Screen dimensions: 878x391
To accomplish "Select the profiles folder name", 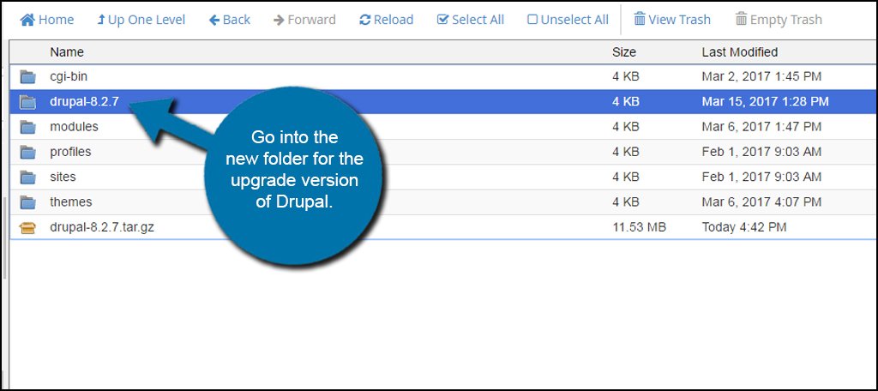I will 70,152.
